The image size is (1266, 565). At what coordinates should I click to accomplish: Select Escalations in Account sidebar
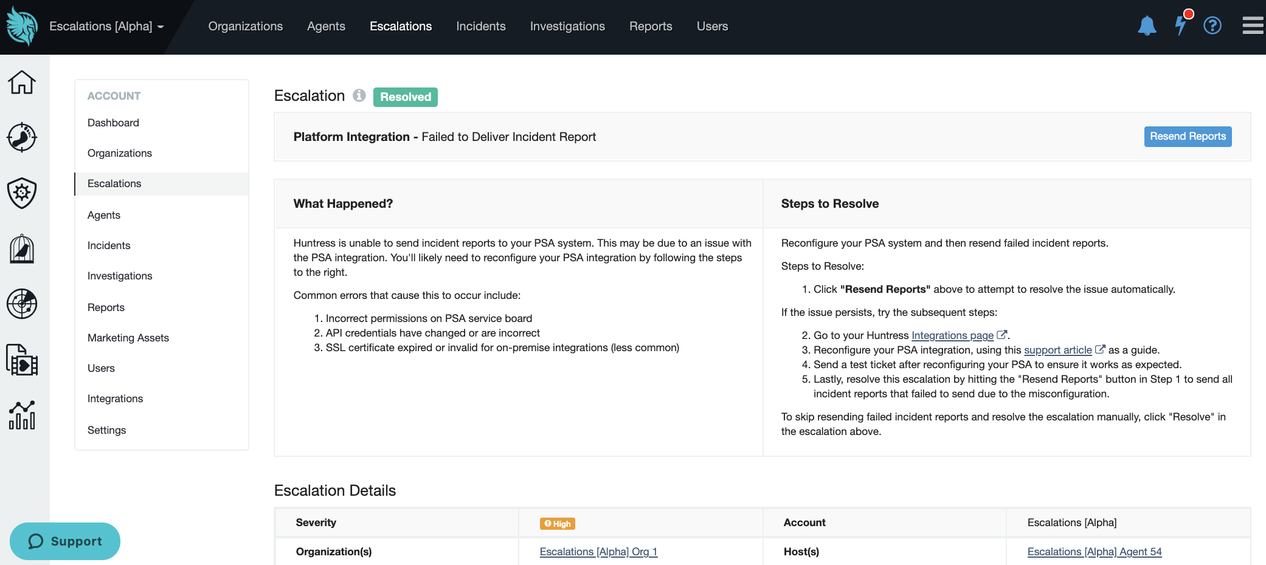(x=161, y=183)
